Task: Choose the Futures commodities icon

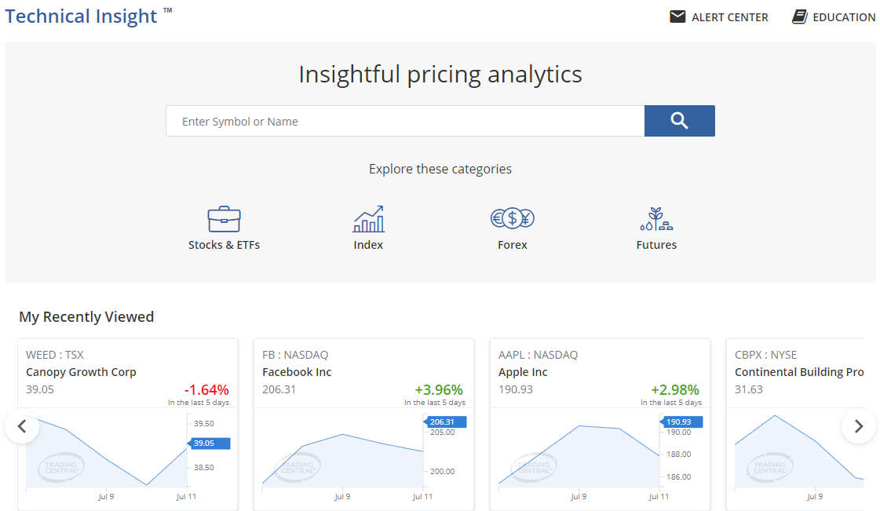Action: point(656,219)
